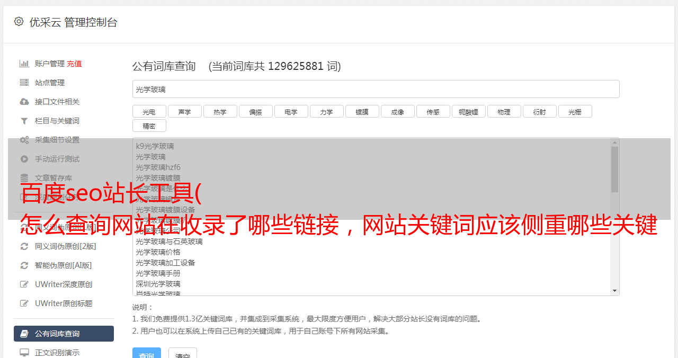Screen dimensions: 678x358
Task: Select 光学玻璃加工设备 in the results list
Action: (x=165, y=263)
